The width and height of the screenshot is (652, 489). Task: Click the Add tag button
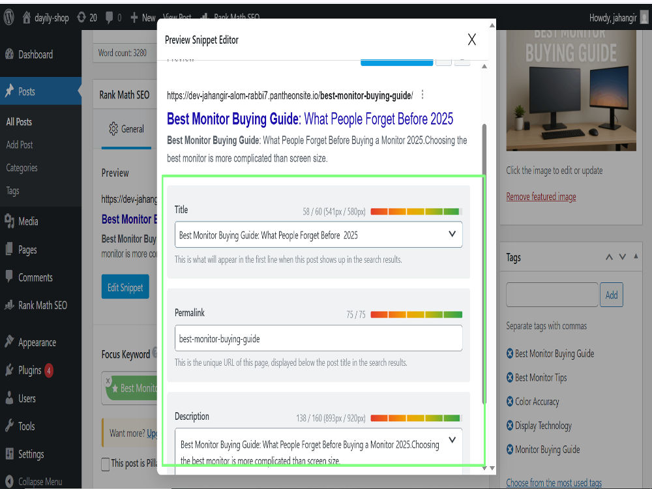pyautogui.click(x=612, y=295)
